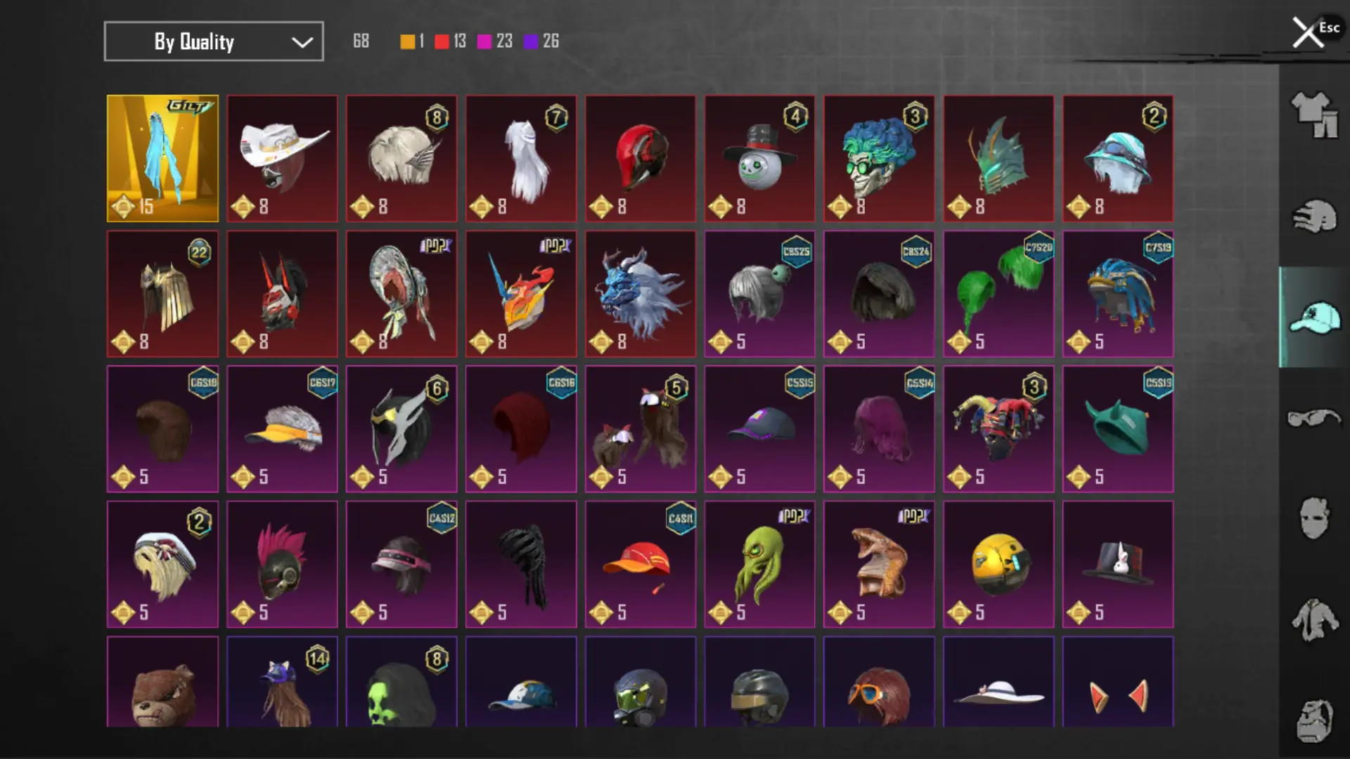Open the gorilla head category icon

click(1314, 720)
